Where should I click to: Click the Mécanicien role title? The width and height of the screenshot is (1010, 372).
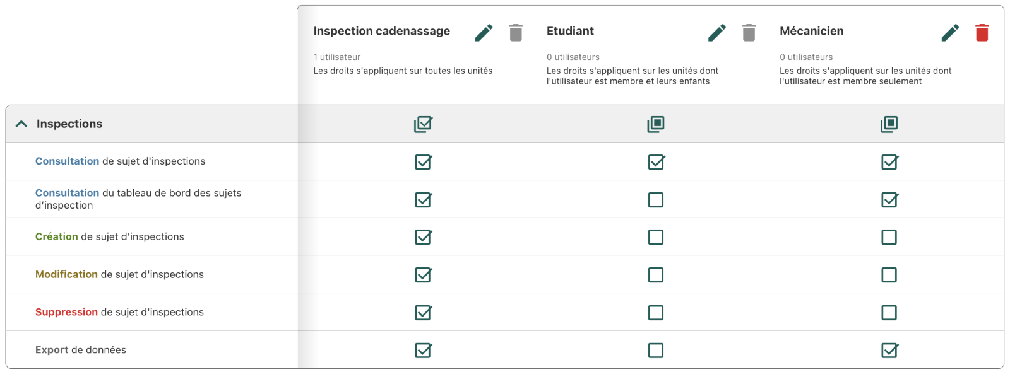[x=811, y=31]
